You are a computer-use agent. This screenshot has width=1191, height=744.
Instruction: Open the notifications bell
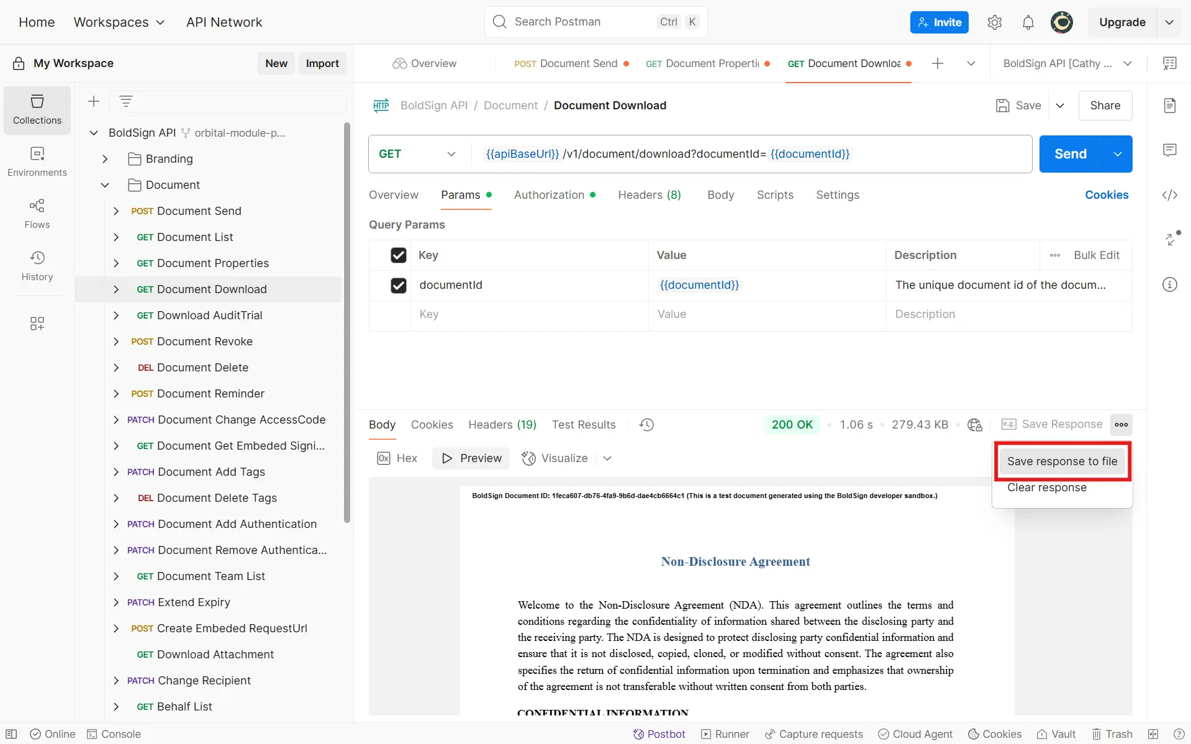click(1028, 22)
